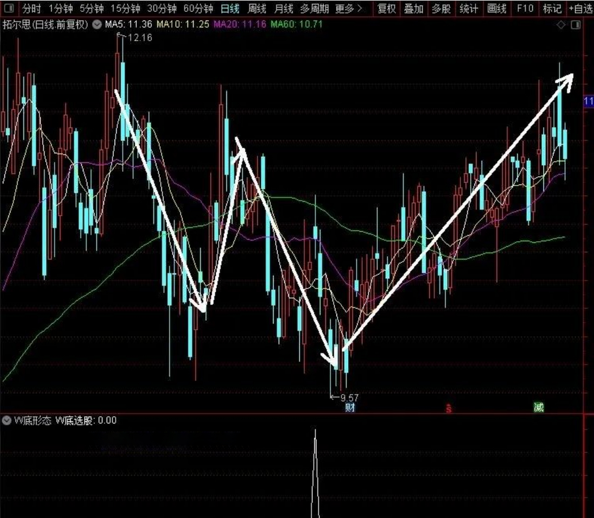Screen dimensions: 594x518
Task: Open the F10 company info
Action: pyautogui.click(x=525, y=8)
